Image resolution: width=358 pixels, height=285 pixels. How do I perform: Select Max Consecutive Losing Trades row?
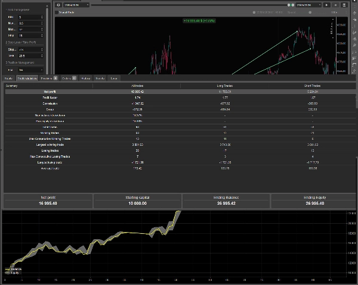tap(180, 156)
